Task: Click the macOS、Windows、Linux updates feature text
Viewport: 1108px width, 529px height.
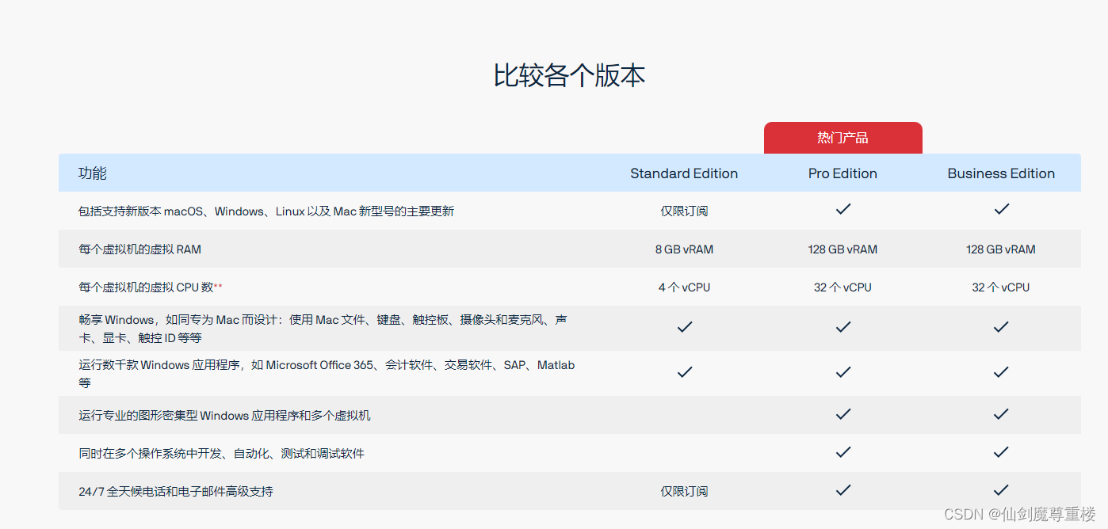Action: (266, 211)
